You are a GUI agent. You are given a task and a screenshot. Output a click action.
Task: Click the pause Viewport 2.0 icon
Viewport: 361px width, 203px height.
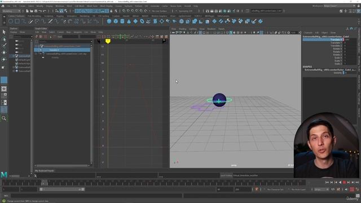coord(238,11)
